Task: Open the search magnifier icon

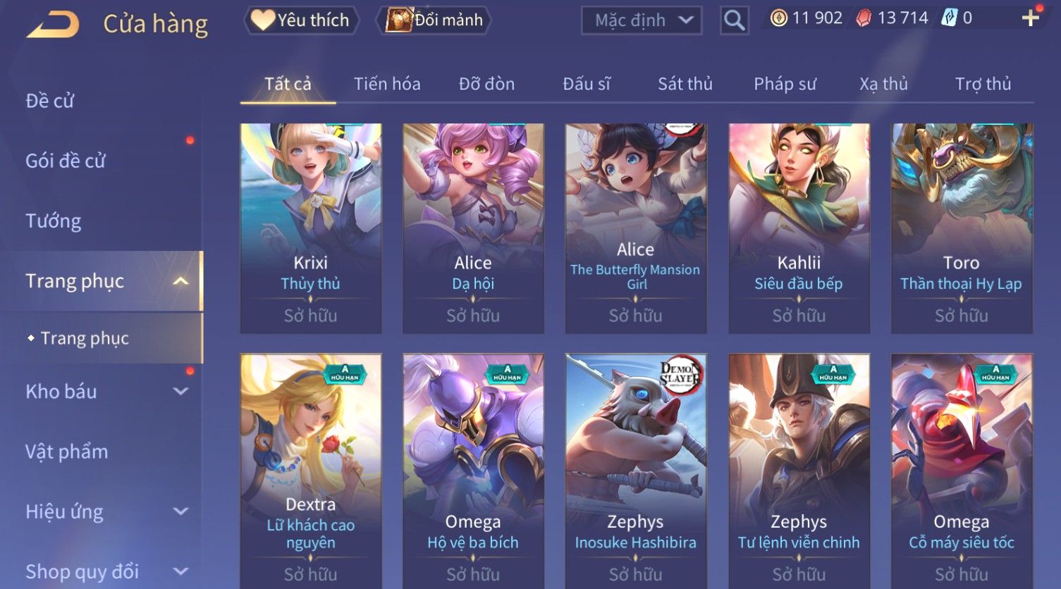Action: [x=734, y=20]
